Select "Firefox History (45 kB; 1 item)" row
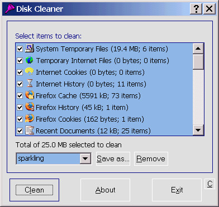 point(104,108)
